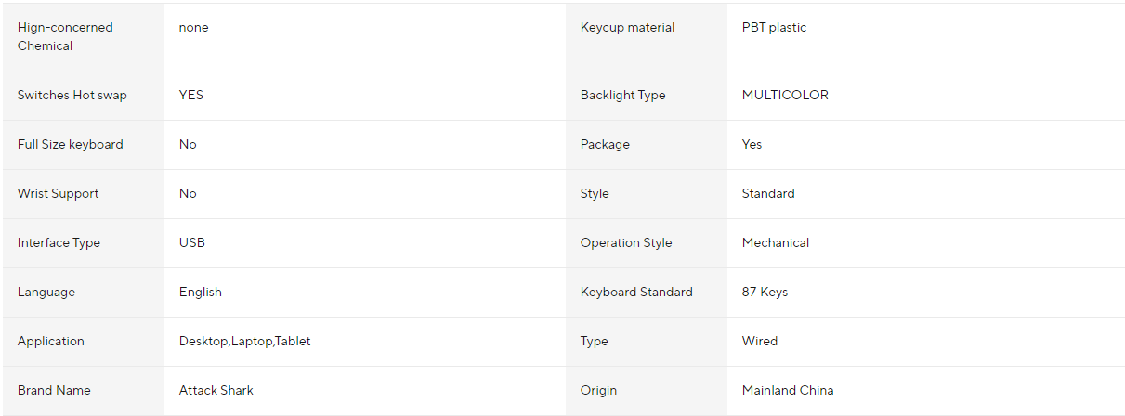
Task: Click the "Keycup material" label
Action: [628, 28]
